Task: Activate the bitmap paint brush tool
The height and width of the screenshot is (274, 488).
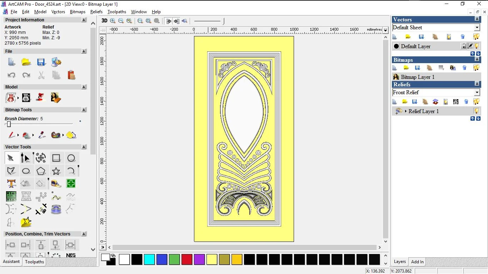Action: point(11,135)
